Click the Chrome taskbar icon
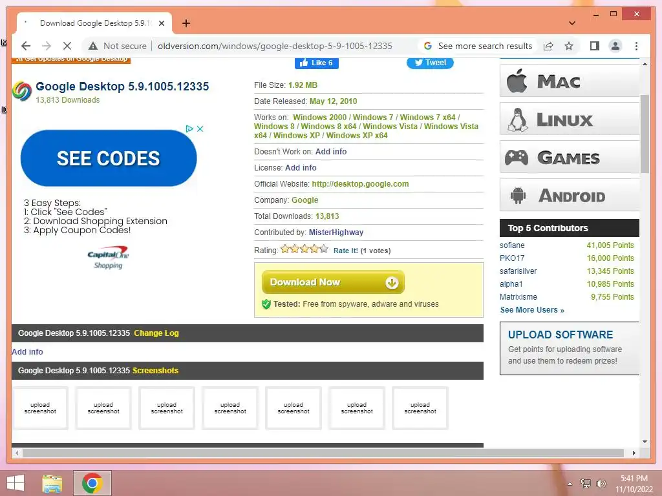The width and height of the screenshot is (662, 496). click(x=92, y=483)
